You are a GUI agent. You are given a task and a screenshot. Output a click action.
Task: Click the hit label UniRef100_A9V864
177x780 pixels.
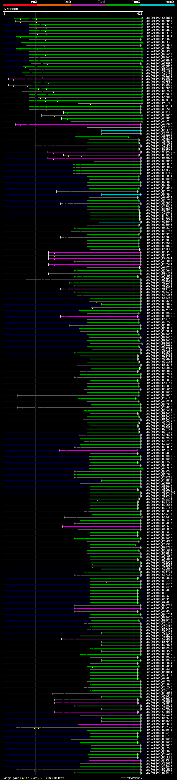coord(159,198)
